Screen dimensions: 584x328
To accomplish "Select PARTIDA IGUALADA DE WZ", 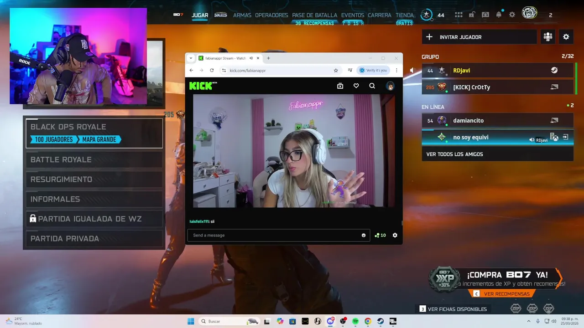I will coord(94,219).
